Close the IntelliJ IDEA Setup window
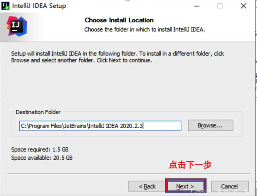Image resolution: width=257 pixels, height=196 pixels. [244, 6]
